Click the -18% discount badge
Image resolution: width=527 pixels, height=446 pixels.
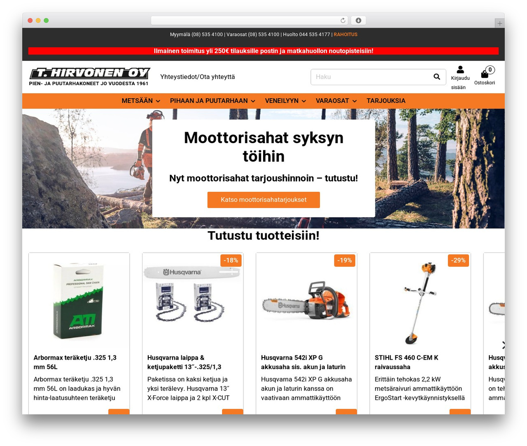[x=231, y=260]
